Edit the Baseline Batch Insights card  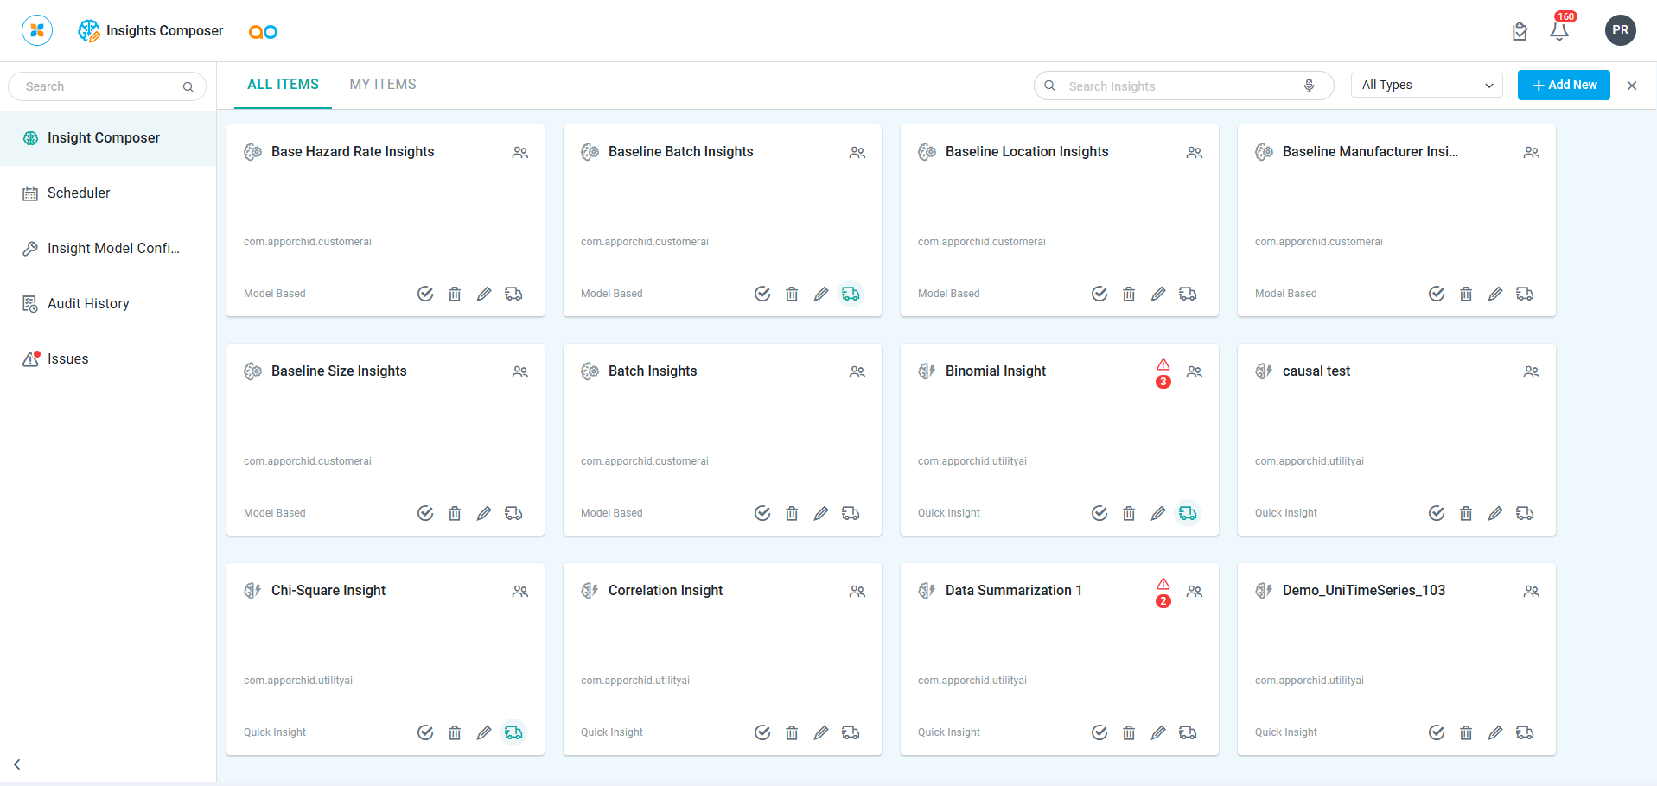click(x=821, y=294)
